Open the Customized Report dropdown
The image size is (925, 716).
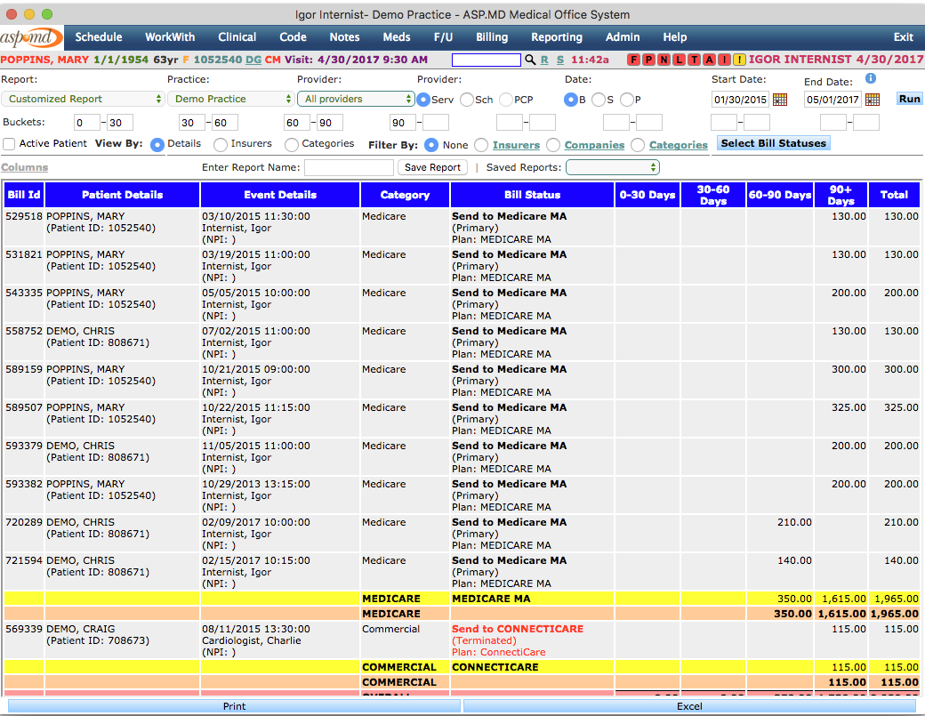tap(83, 99)
